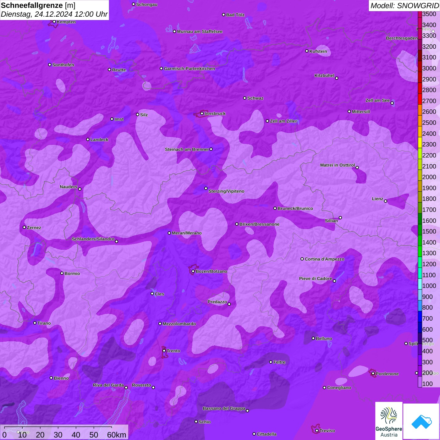Select the Innsbruck city marker
440x440 pixels.
pyautogui.click(x=202, y=113)
